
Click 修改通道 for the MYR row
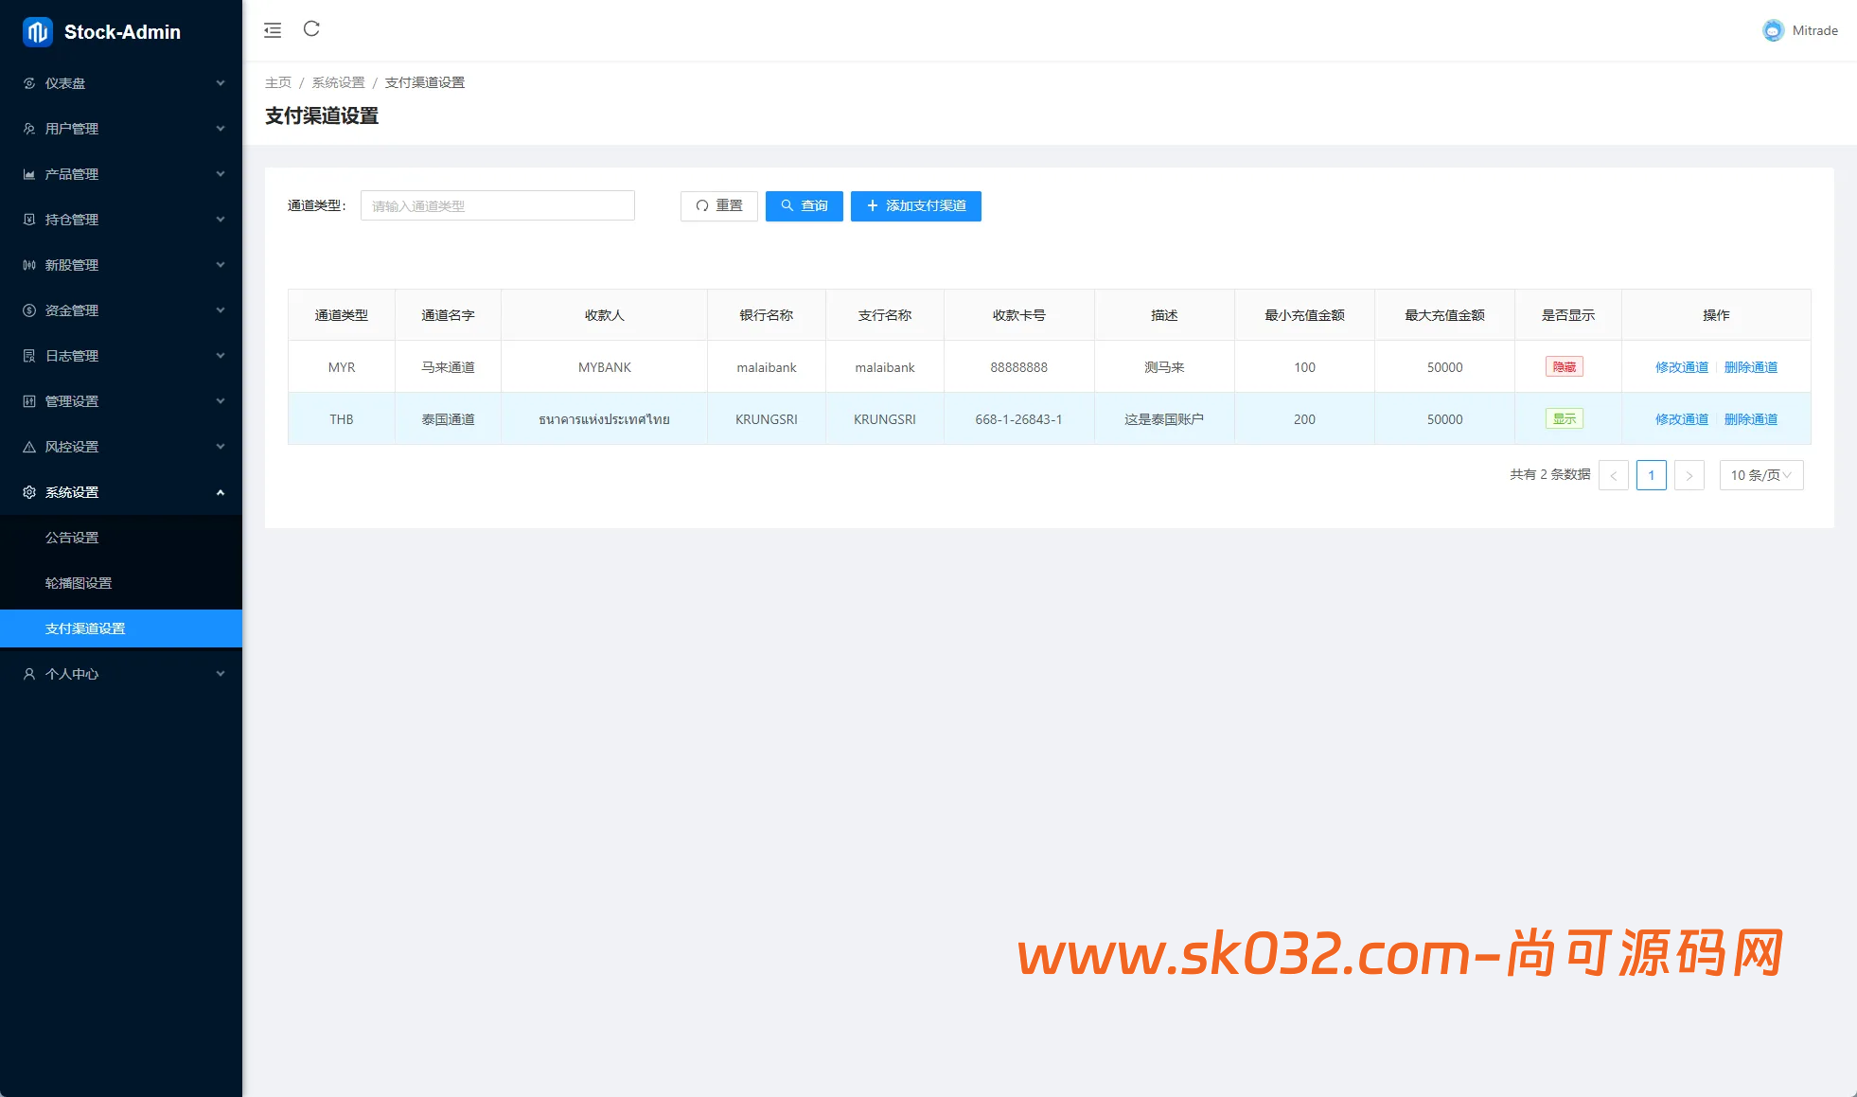1681,367
